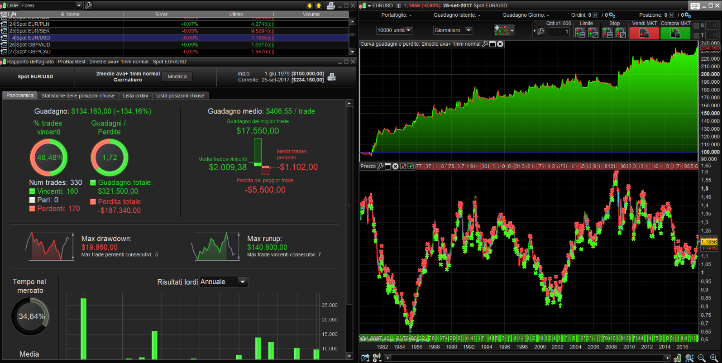722x363 pixels.
Task: Sort the list by %Var column
Action: 161,14
